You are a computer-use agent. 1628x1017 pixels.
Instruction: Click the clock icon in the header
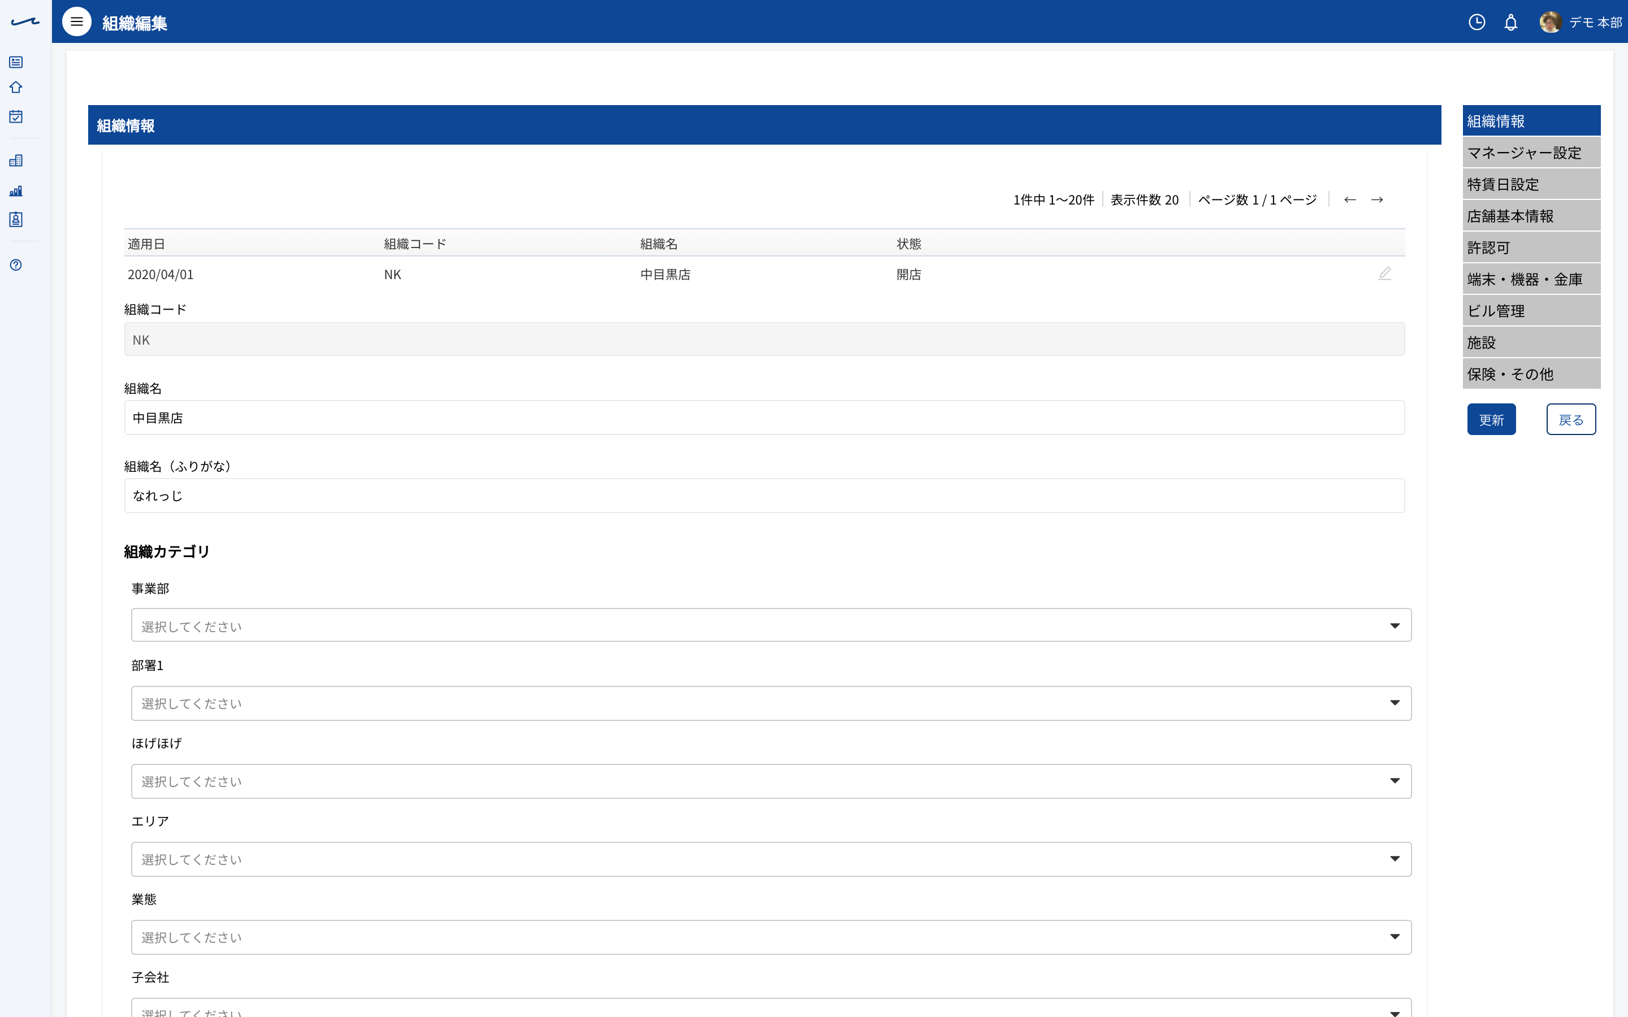tap(1477, 22)
